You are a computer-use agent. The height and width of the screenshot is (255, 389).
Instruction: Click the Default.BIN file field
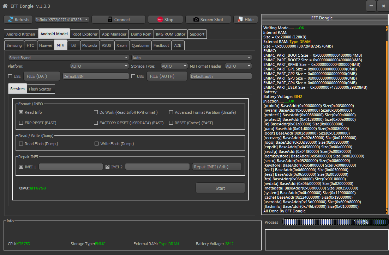pos(96,76)
